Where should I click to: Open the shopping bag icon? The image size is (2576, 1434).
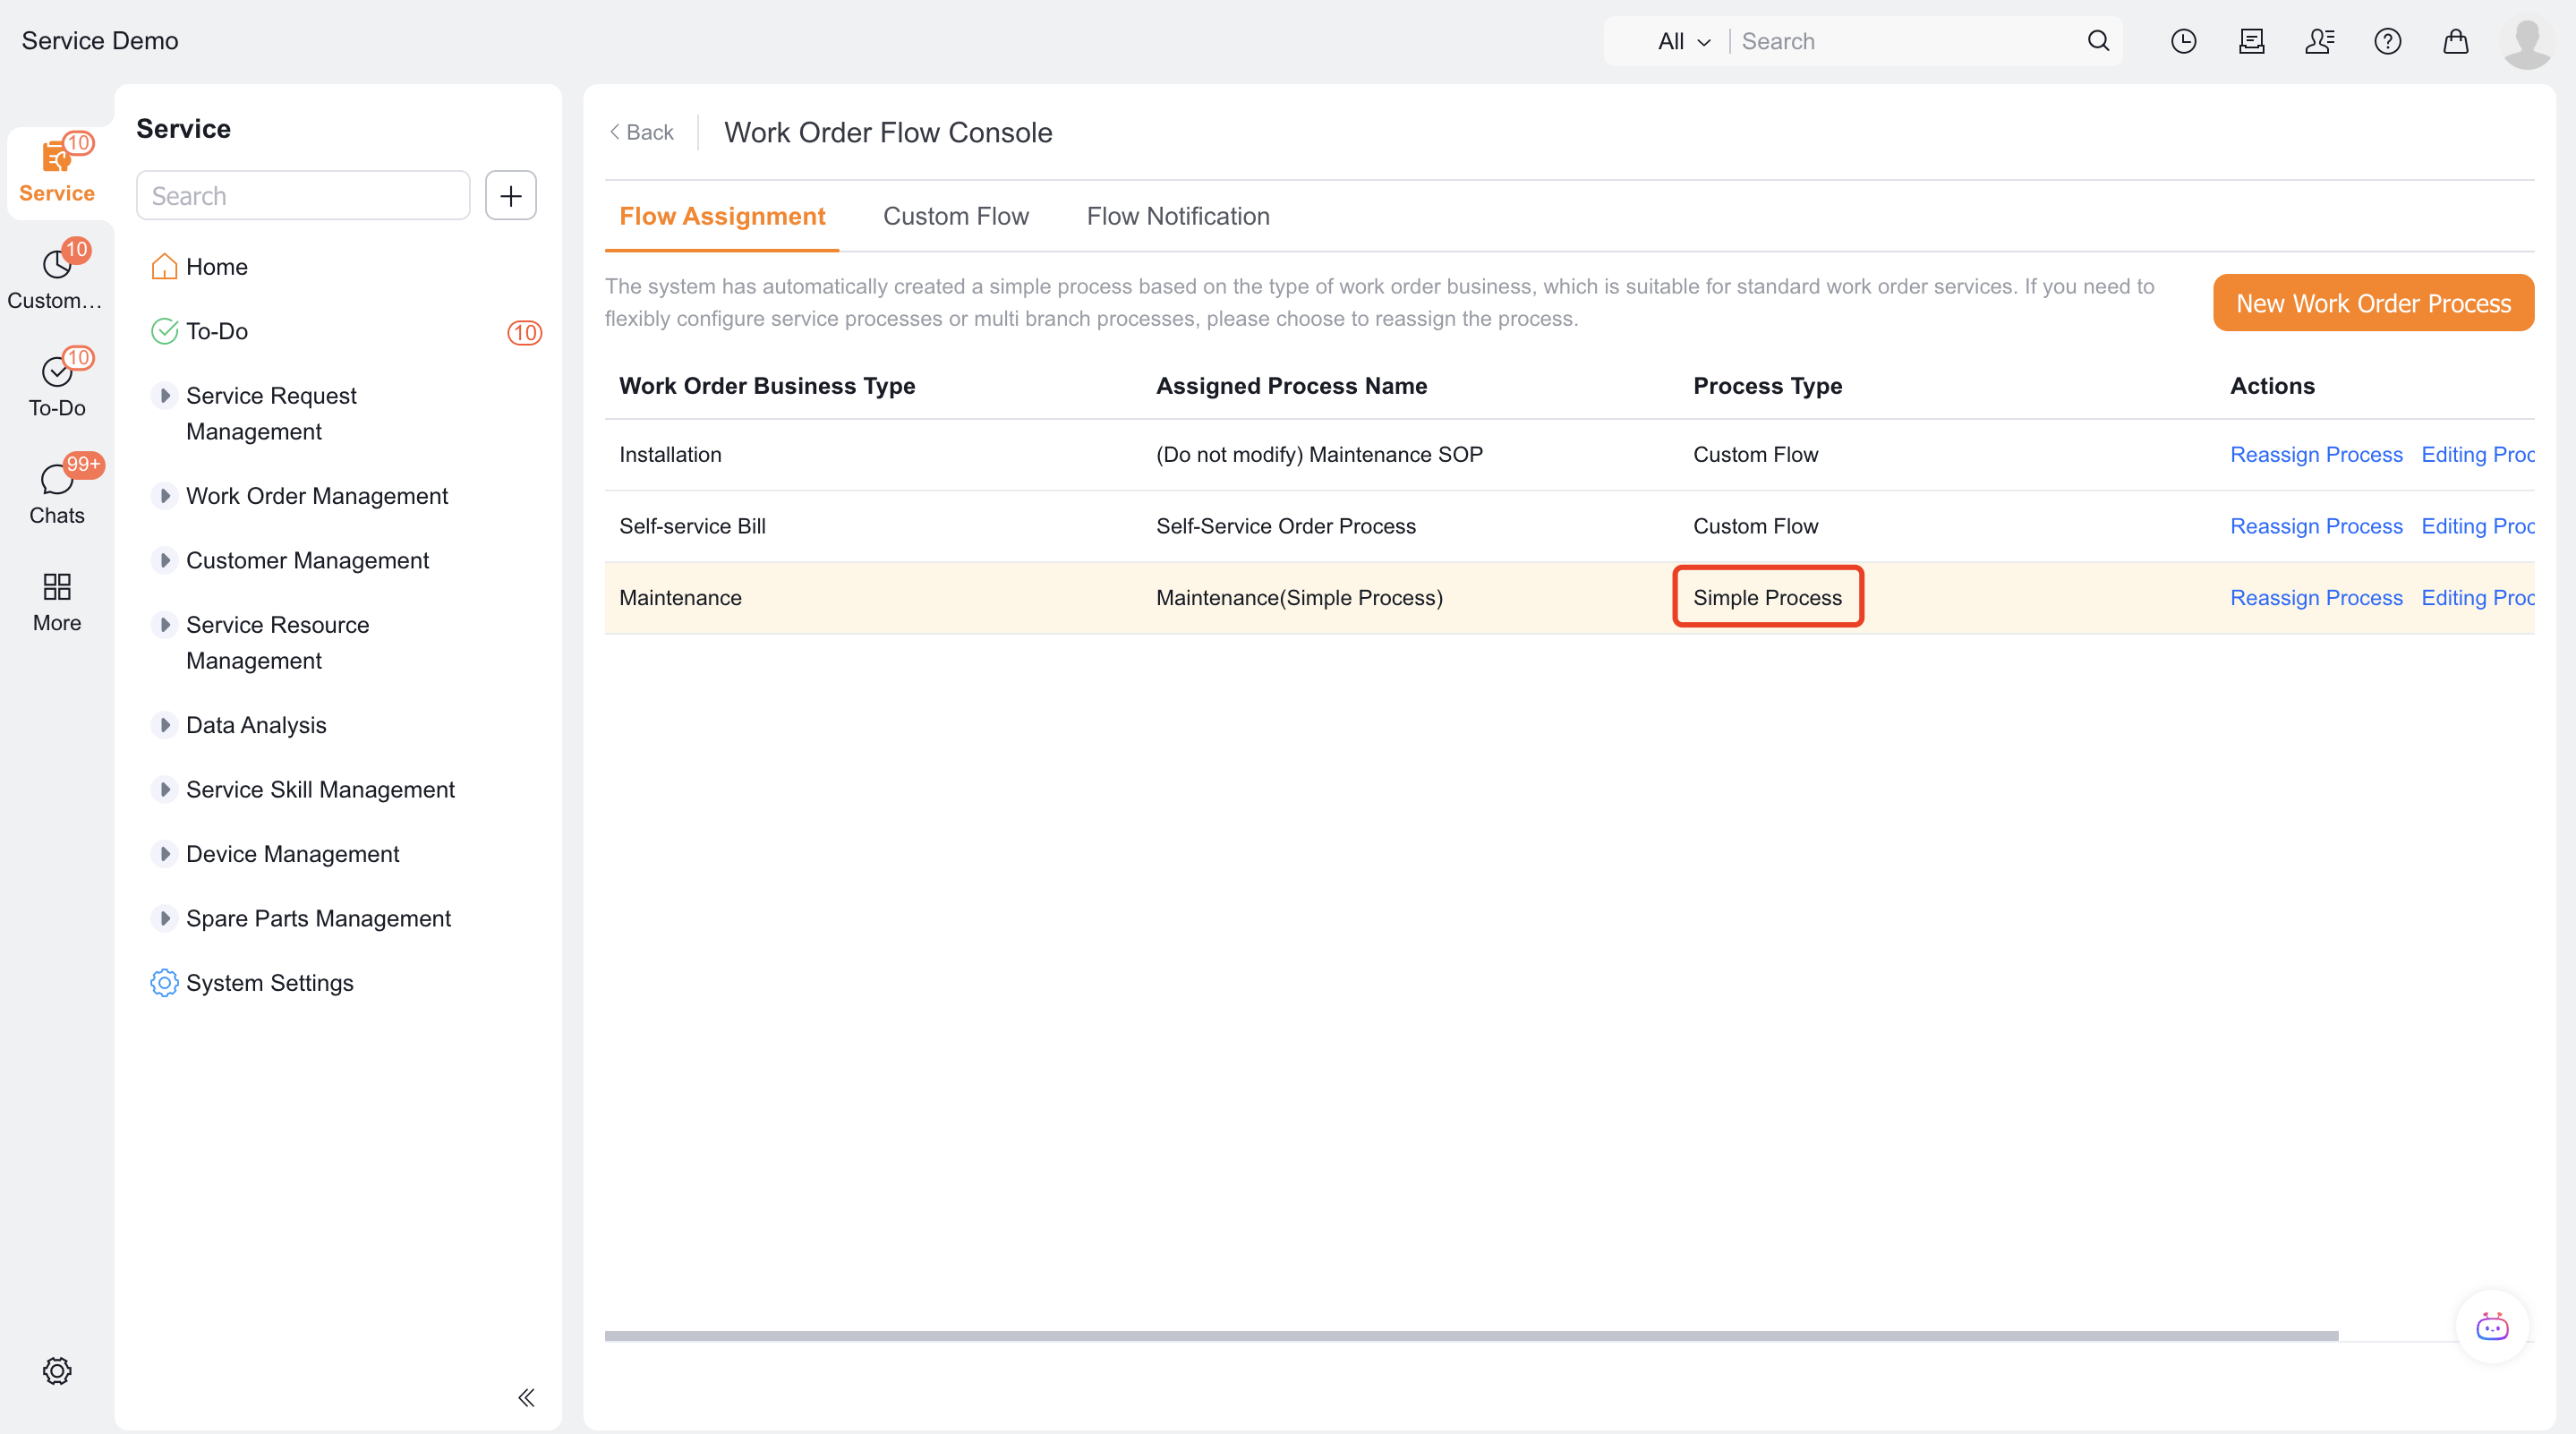pos(2456,41)
